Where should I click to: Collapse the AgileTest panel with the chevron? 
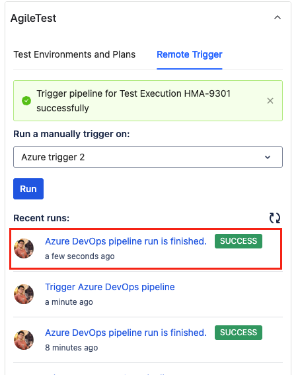click(x=278, y=18)
